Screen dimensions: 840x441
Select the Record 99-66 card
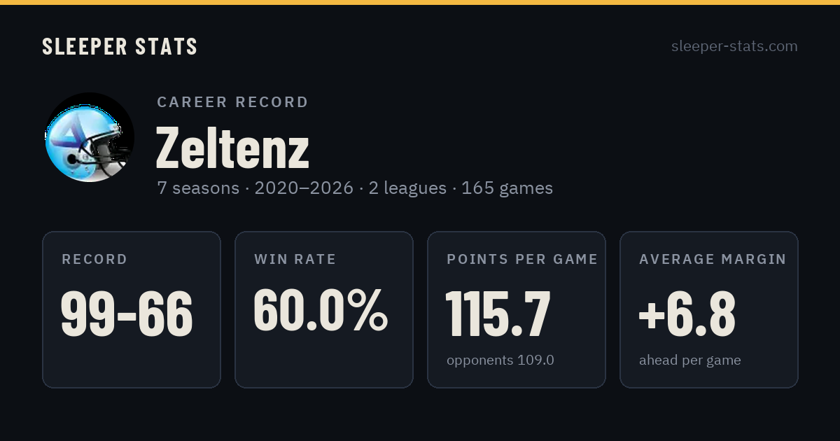(x=132, y=309)
